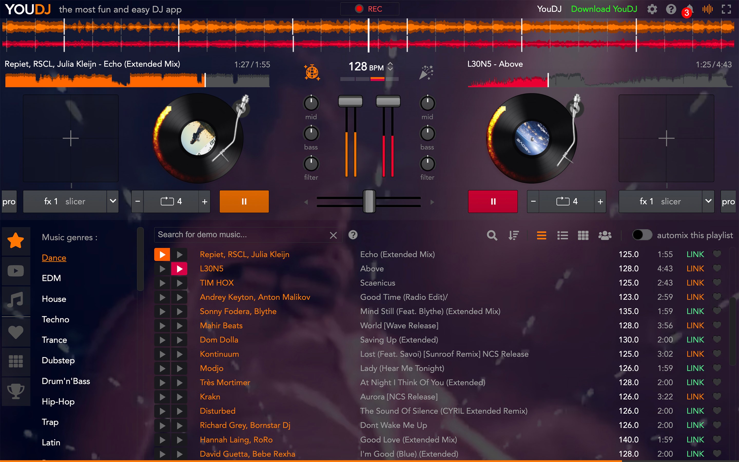Pause the left deck orange button
The width and height of the screenshot is (739, 462).
tap(244, 201)
